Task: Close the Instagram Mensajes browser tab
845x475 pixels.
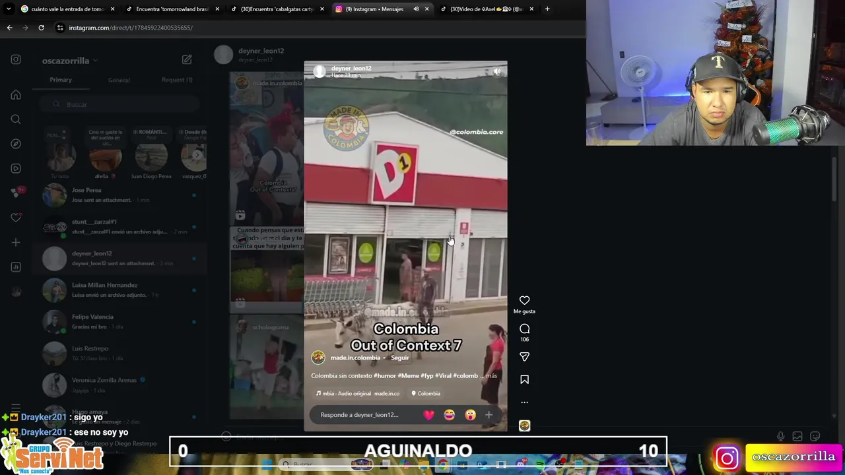Action: pyautogui.click(x=426, y=9)
